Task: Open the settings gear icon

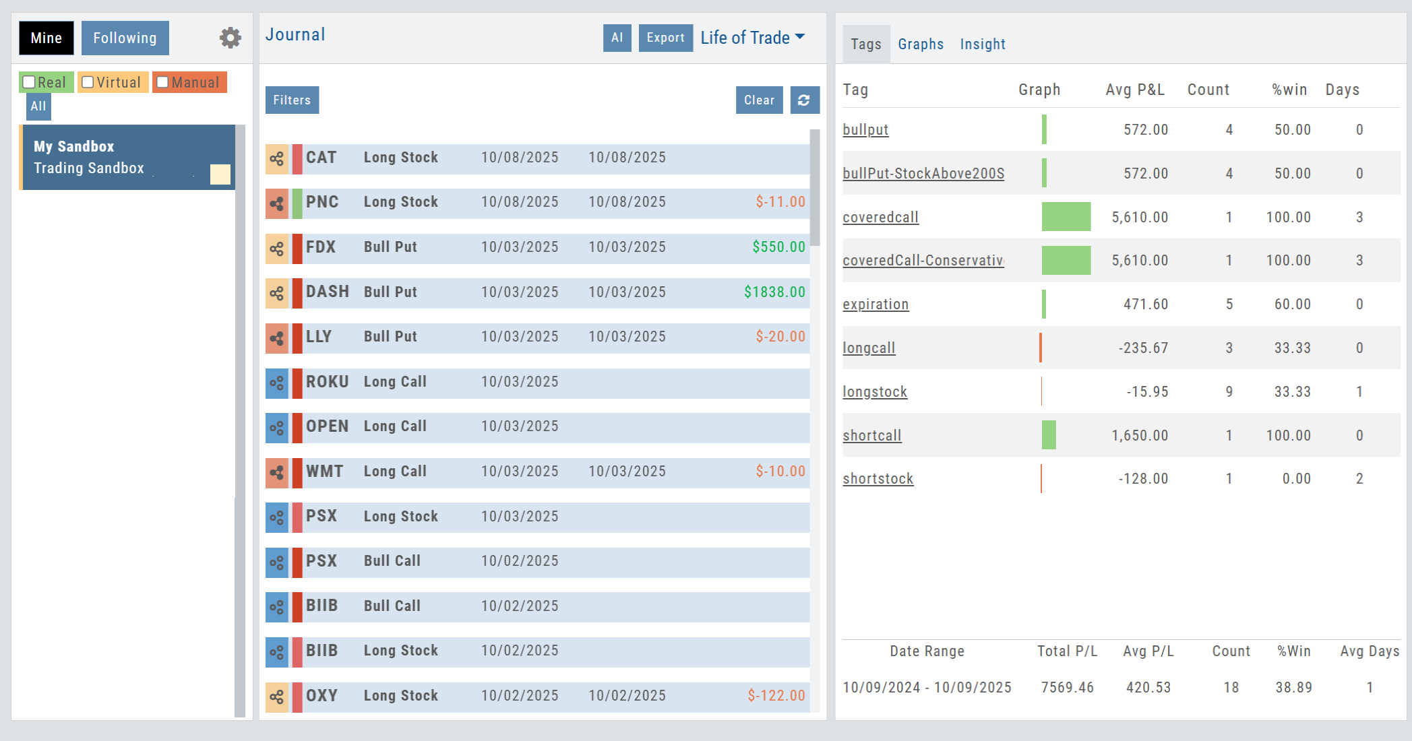Action: (x=231, y=38)
